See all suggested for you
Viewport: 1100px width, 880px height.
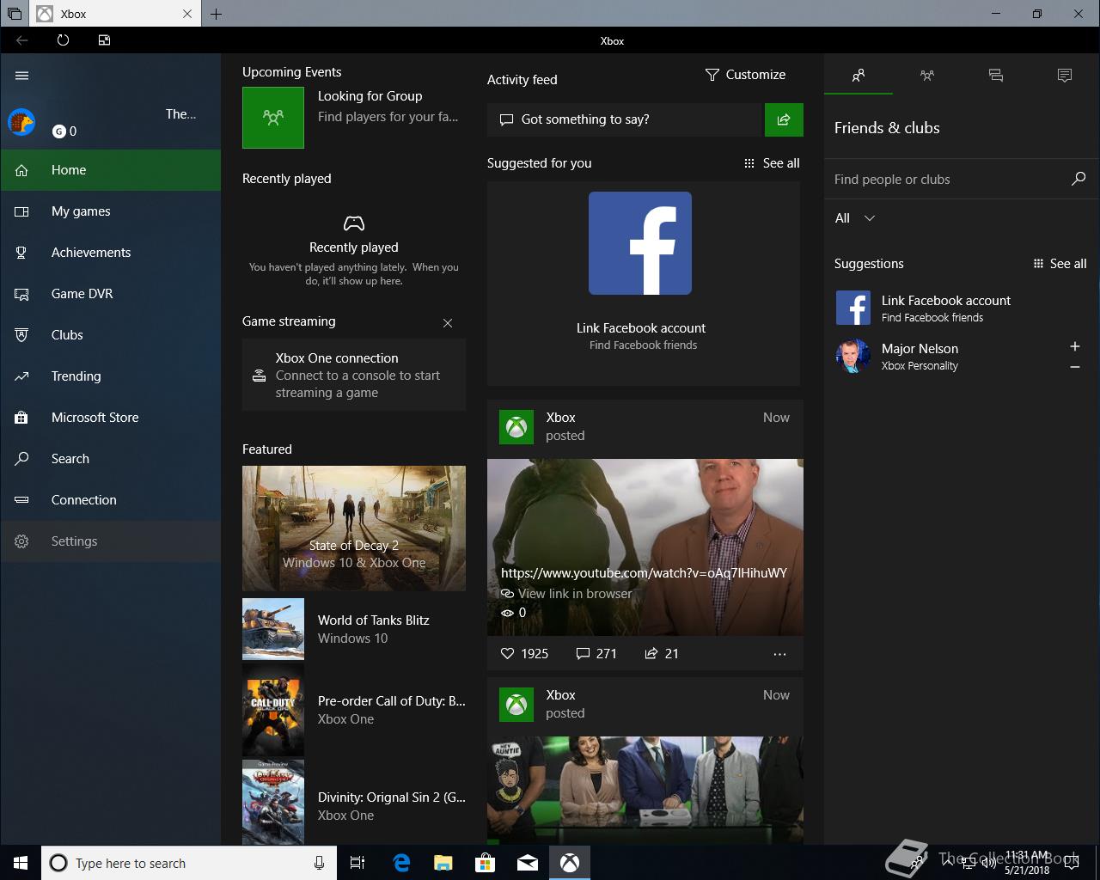click(772, 163)
